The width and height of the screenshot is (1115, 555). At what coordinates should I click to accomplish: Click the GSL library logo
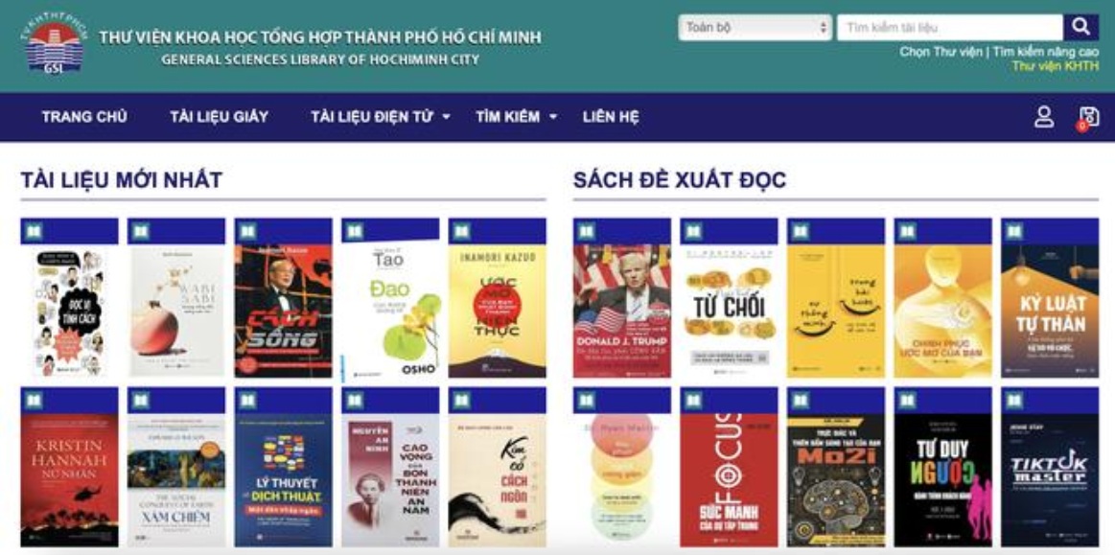[55, 43]
